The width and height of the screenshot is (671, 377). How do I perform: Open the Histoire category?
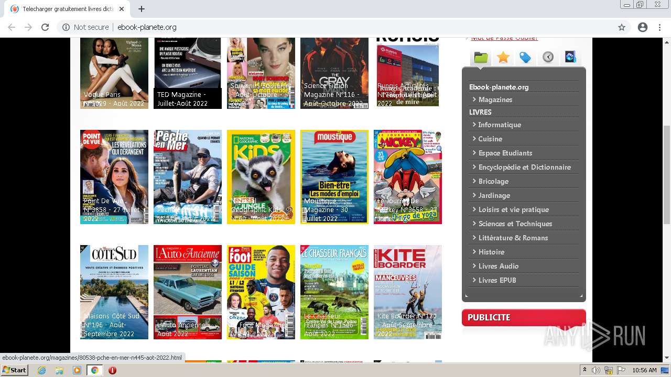coord(491,252)
